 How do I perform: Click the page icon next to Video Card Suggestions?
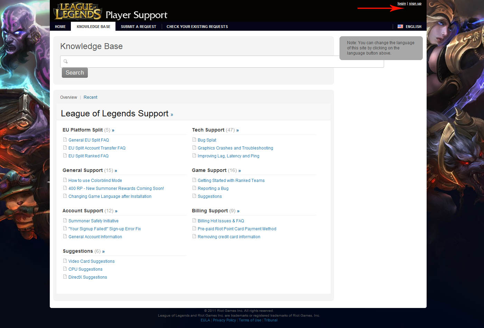point(65,261)
